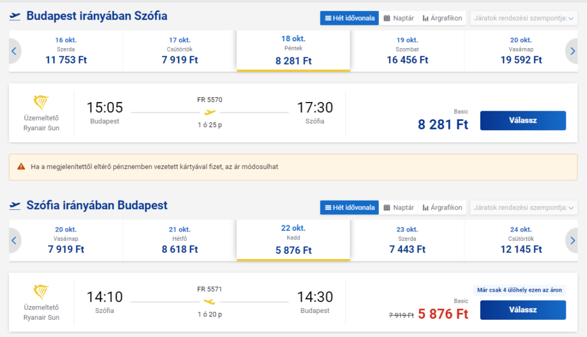Click the orange warning triangle icon

click(21, 167)
